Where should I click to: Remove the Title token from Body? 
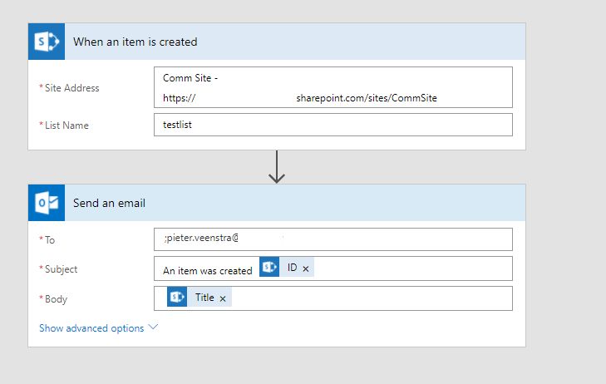223,298
